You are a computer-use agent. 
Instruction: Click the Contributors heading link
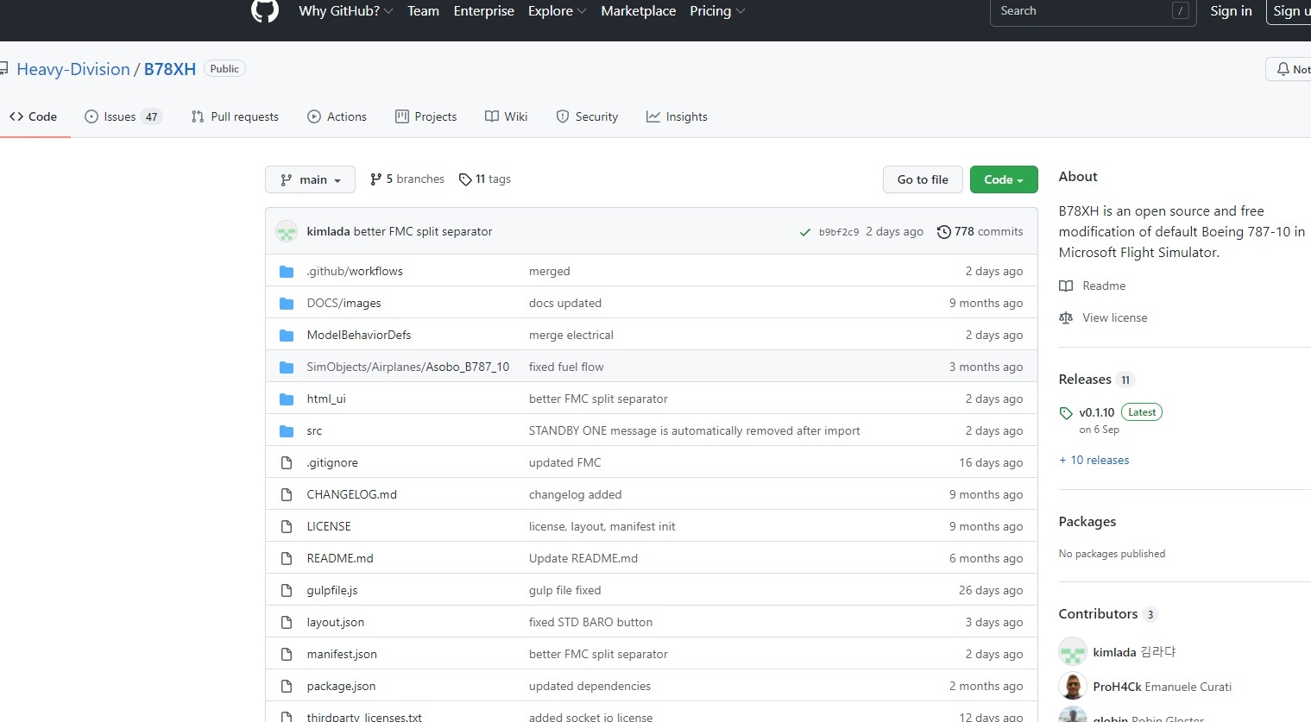click(1098, 614)
